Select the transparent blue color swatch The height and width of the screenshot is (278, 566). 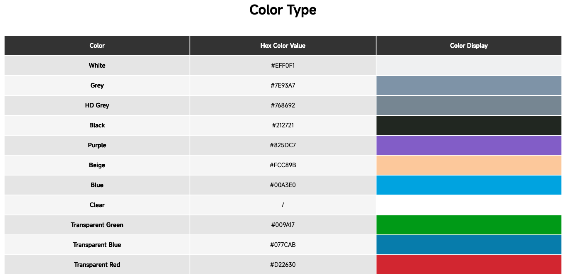[x=469, y=245]
